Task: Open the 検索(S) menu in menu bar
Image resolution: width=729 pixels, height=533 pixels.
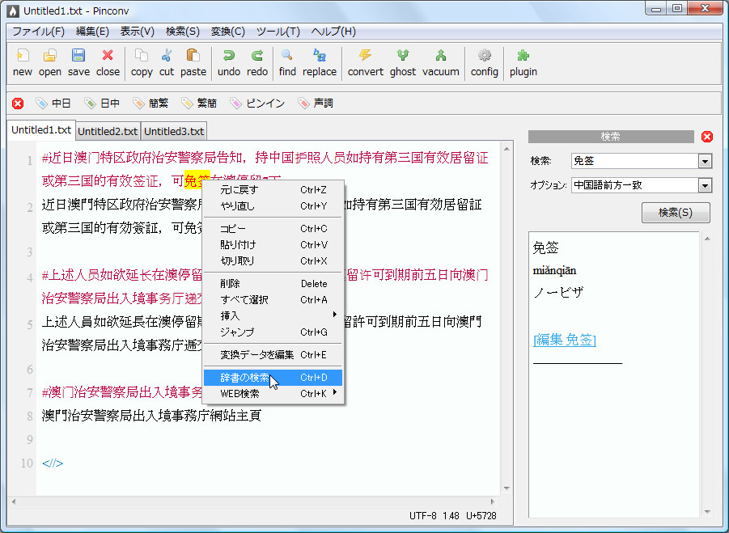Action: (182, 32)
